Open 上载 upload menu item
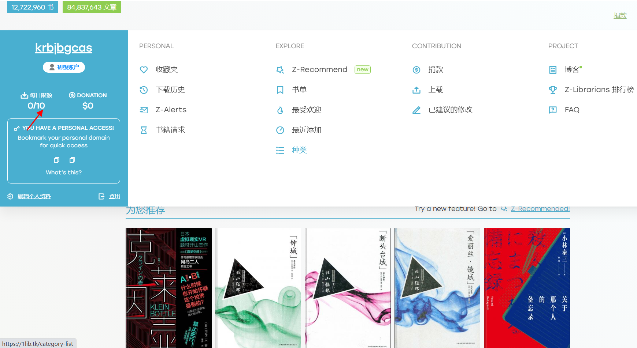Image resolution: width=637 pixels, height=348 pixels. point(436,90)
